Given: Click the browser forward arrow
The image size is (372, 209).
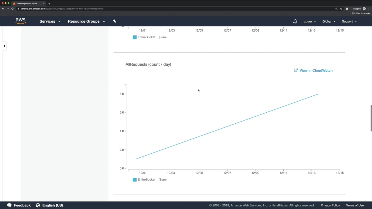Looking at the screenshot, I should [x=8, y=9].
